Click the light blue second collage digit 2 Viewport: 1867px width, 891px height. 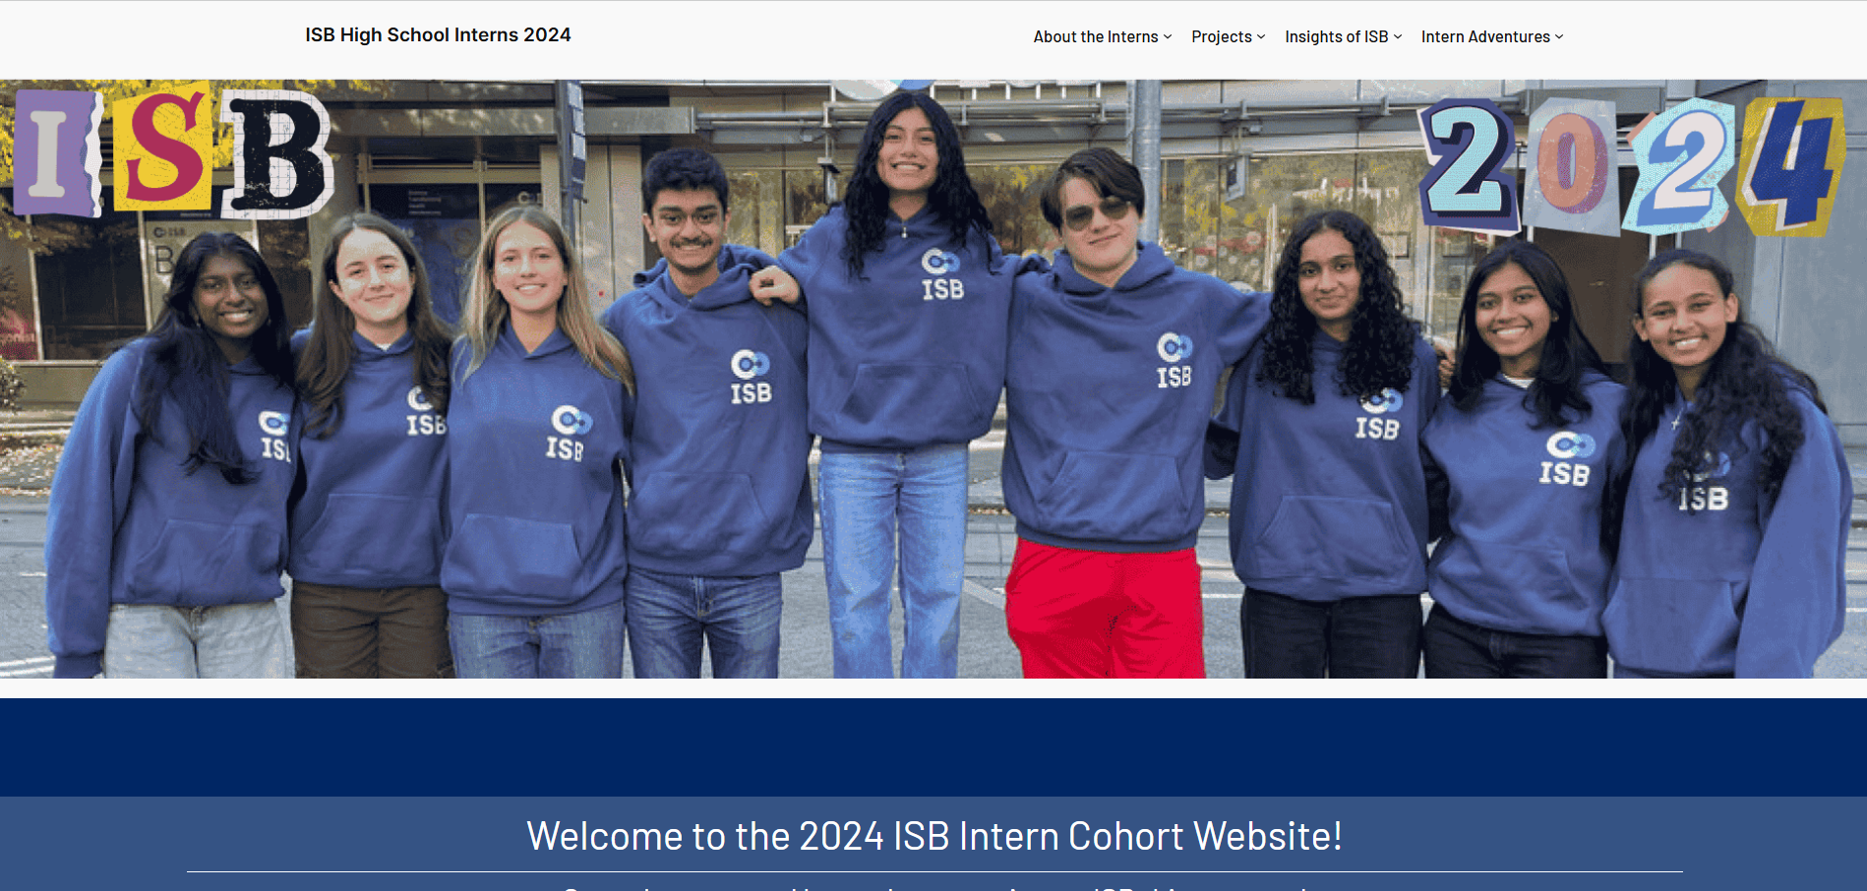[1680, 165]
